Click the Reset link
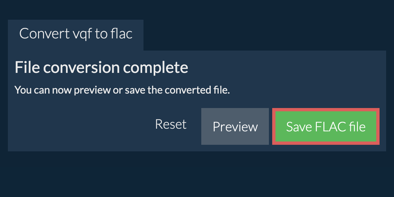Viewport: 394px width, 197px height. point(171,124)
